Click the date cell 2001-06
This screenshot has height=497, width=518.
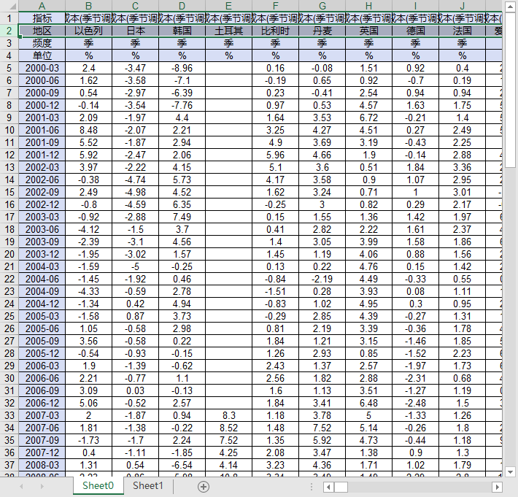pyautogui.click(x=42, y=130)
